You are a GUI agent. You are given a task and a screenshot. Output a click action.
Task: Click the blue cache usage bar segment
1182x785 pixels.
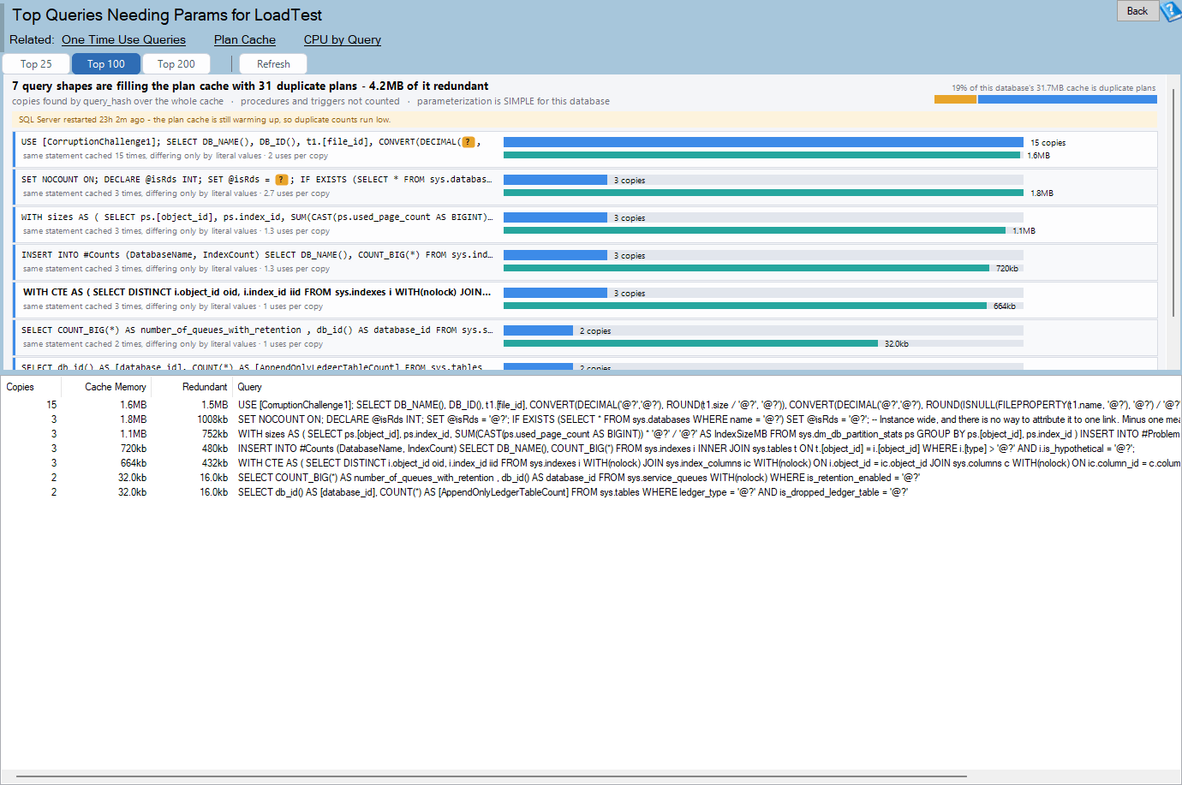click(1067, 99)
